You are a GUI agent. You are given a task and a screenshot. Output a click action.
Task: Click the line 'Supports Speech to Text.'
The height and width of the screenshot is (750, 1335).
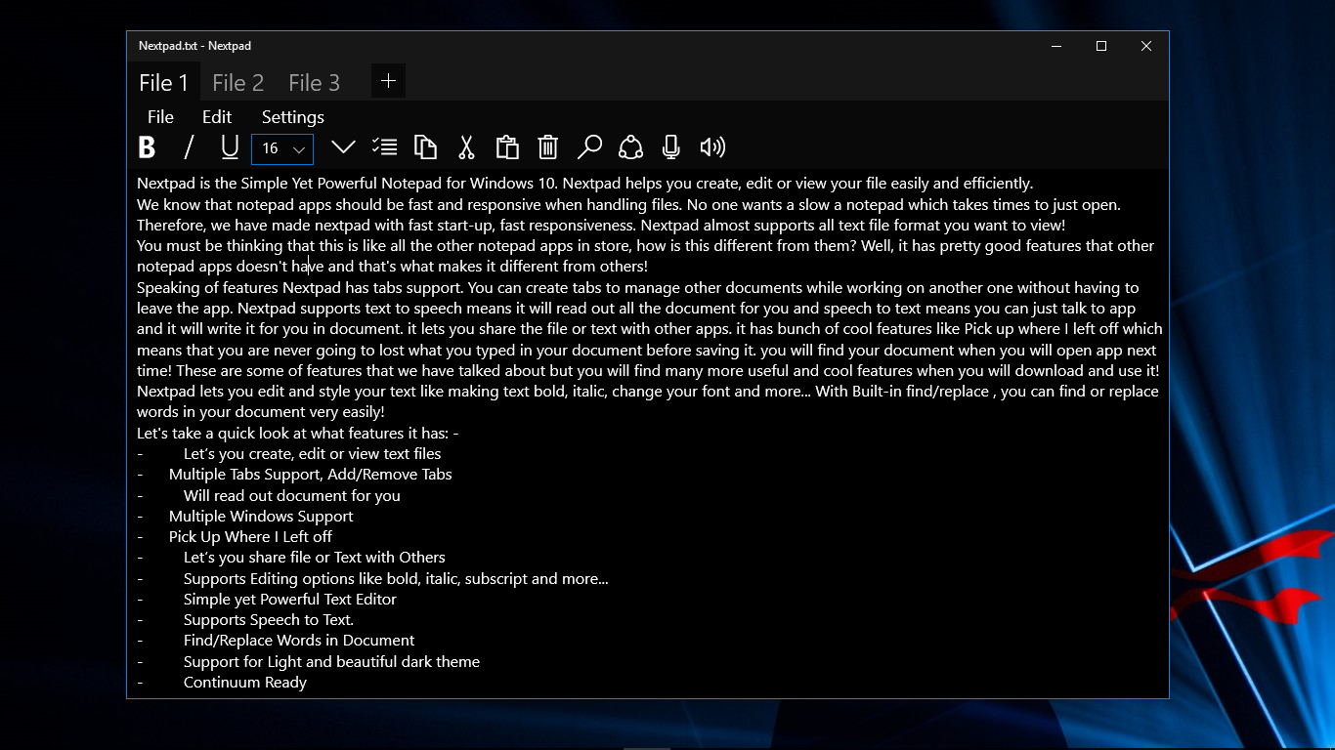coord(269,619)
